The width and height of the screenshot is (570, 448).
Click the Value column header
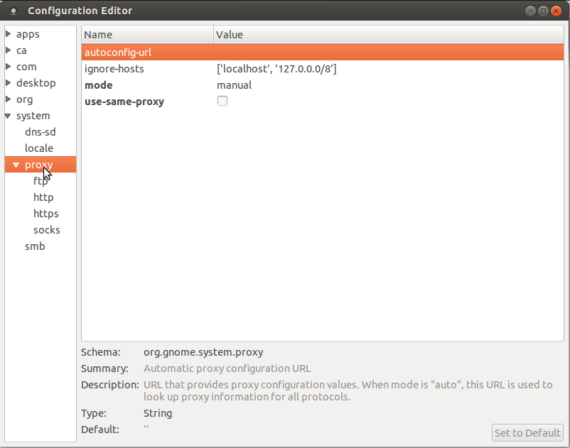pyautogui.click(x=389, y=35)
